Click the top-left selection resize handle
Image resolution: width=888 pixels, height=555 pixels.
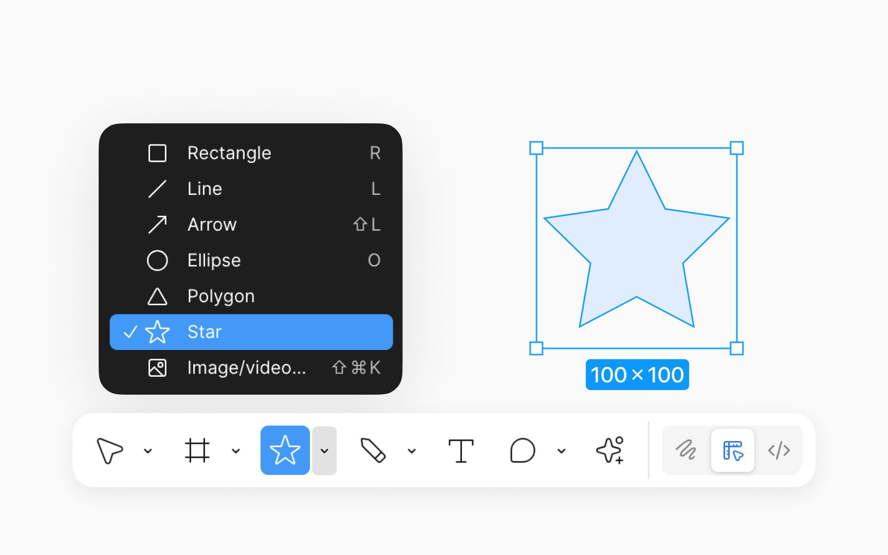pyautogui.click(x=536, y=148)
